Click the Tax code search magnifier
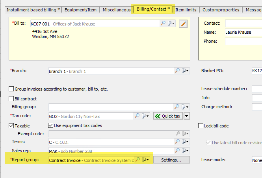The image size is (262, 178). (137, 116)
